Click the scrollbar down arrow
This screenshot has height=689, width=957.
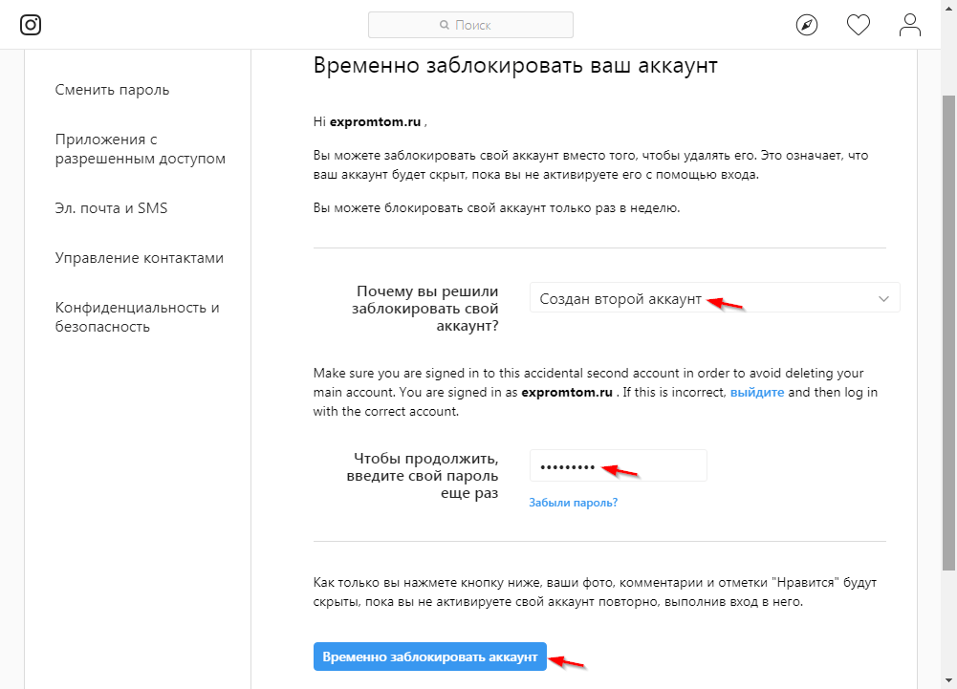click(949, 679)
